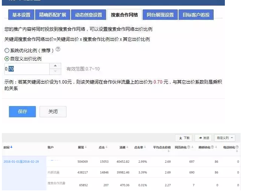Increase bid ratio with up stepper arrow
257x193 pixels.
pyautogui.click(x=55, y=66)
